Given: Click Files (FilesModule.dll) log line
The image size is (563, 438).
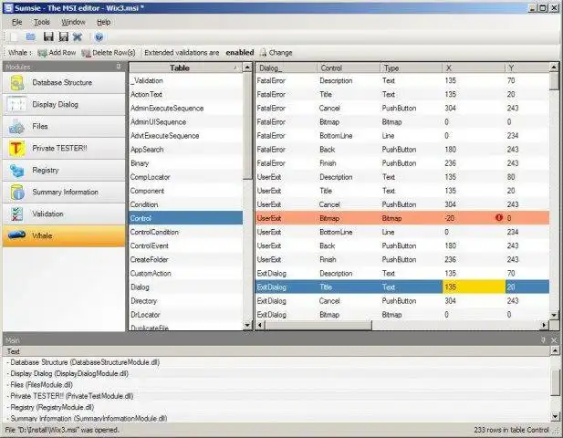Looking at the screenshot, I should point(40,384).
